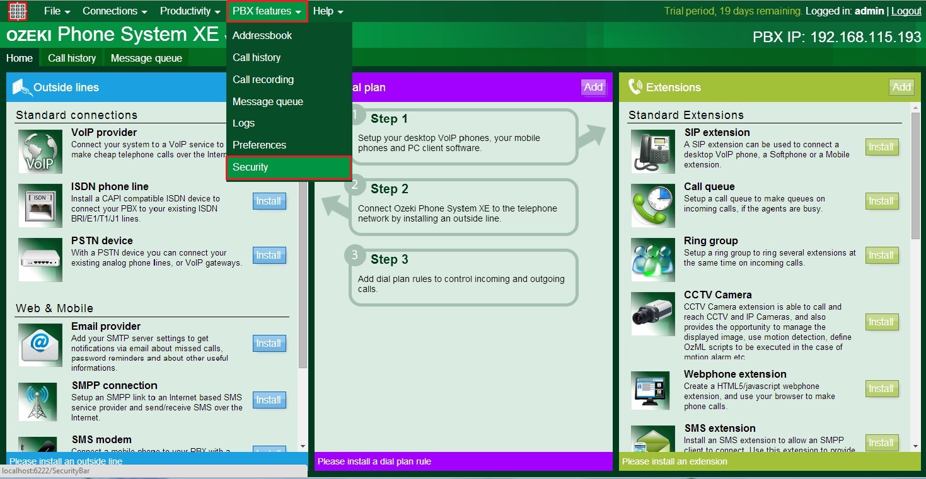This screenshot has width=926, height=479.
Task: Install the SIP extension
Action: click(x=882, y=147)
